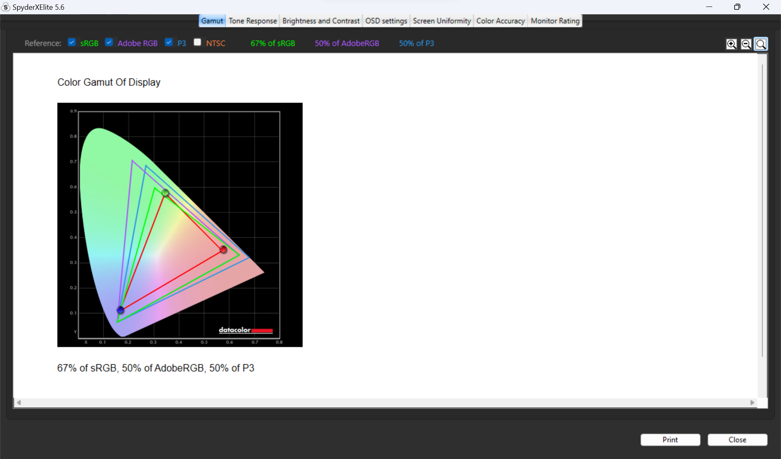Uncheck the Adobe RGB reference checkbox

(x=109, y=42)
